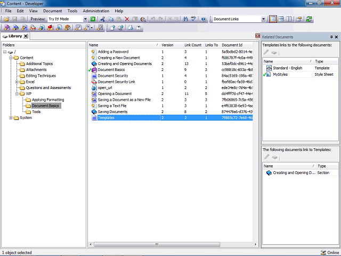Expand the System folder node
The height and width of the screenshot is (256, 341).
[x=11, y=118]
